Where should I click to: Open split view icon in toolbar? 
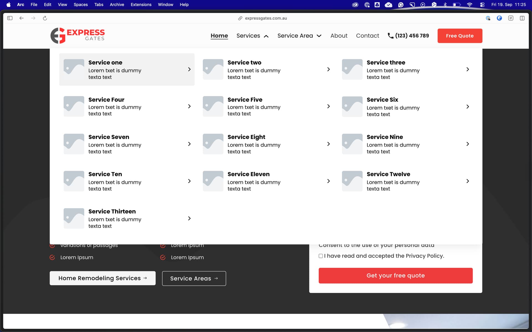pos(522,18)
